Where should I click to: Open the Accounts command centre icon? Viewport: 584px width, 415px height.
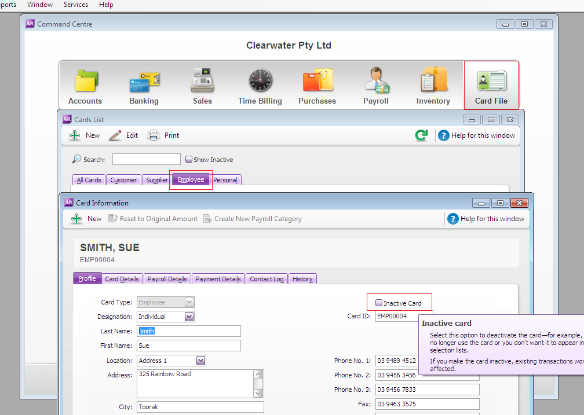pyautogui.click(x=86, y=81)
